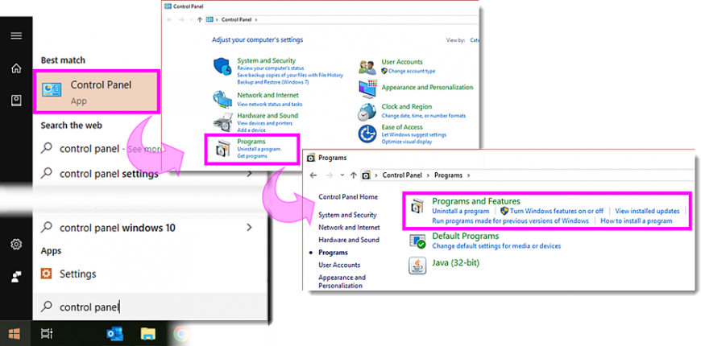Open 'Change date, time, or number formats'
701x346 pixels.
pos(423,116)
